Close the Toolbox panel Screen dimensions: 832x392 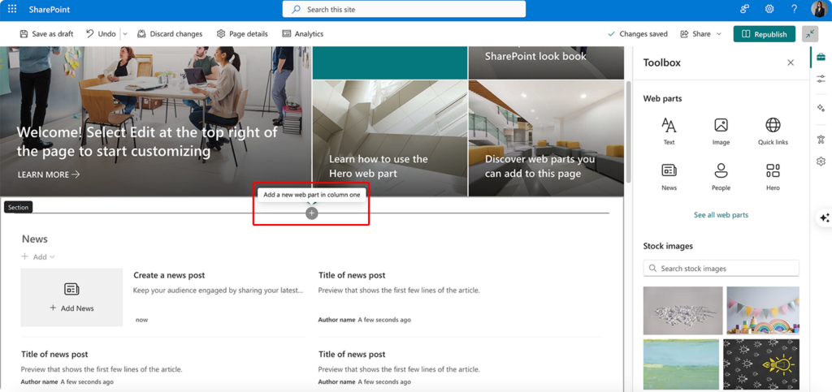click(791, 62)
